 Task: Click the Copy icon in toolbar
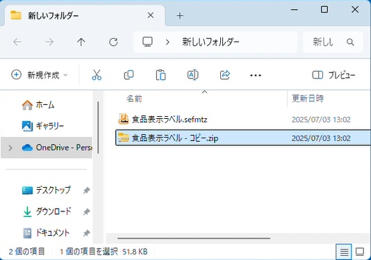click(129, 75)
